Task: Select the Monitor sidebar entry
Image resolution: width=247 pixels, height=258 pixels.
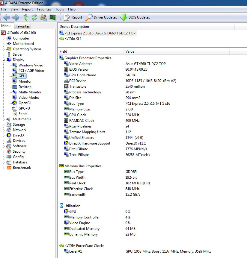Action: tap(23, 81)
